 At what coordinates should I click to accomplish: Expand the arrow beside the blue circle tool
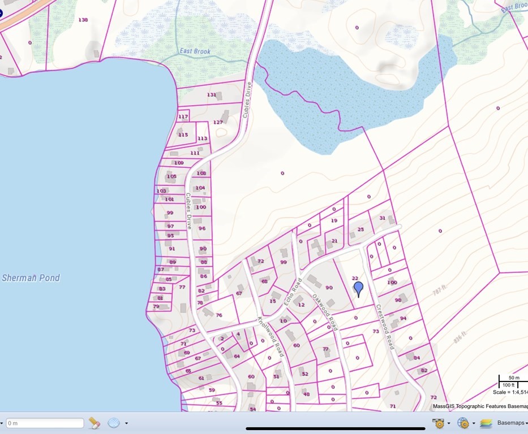coord(126,423)
